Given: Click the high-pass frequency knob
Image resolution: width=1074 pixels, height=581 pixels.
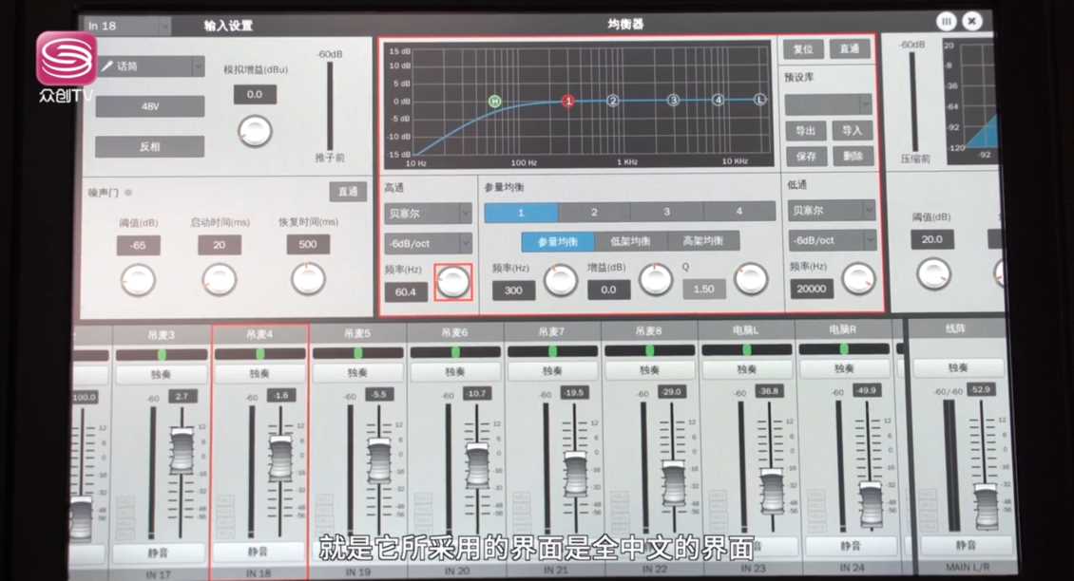Looking at the screenshot, I should click(x=452, y=281).
